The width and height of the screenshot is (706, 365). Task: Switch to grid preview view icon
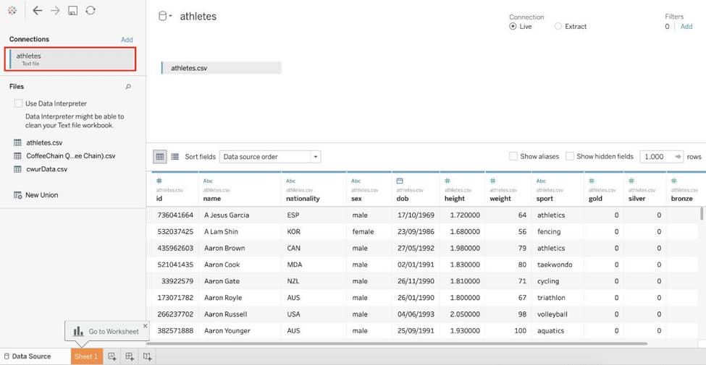click(159, 157)
